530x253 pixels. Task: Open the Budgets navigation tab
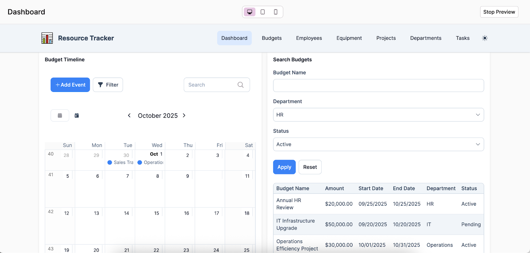pyautogui.click(x=272, y=38)
